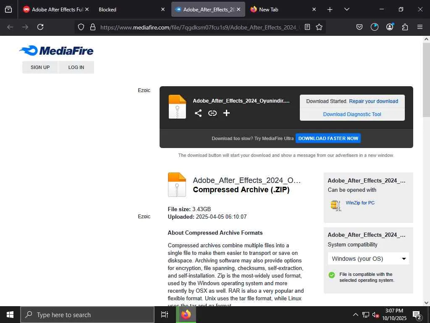Click the MediaFire logo
Image resolution: width=430 pixels, height=323 pixels.
(x=56, y=50)
